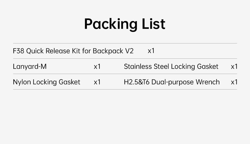
Task: Click the word Backpack in first row
Action: click(108, 51)
